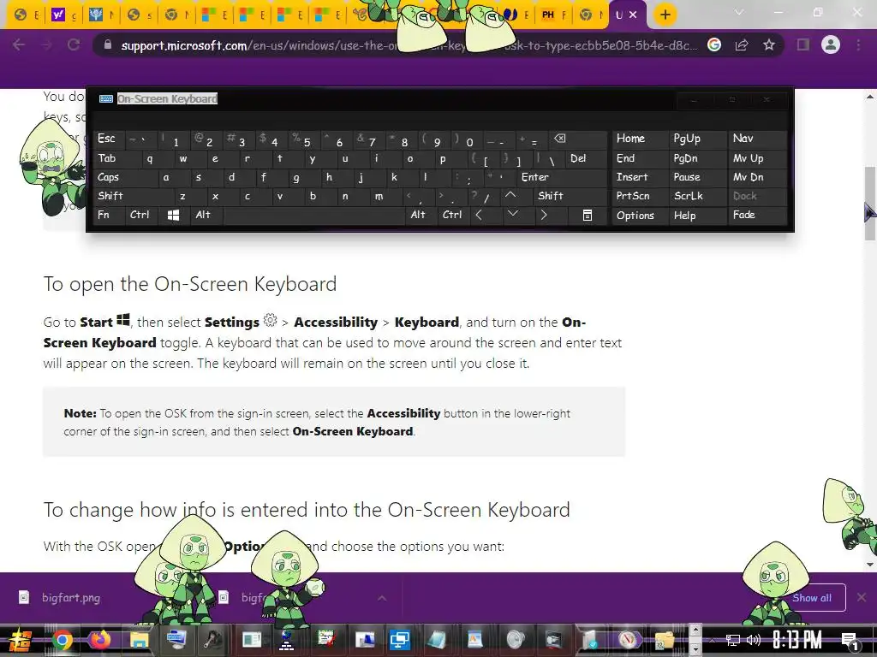Viewport: 877px width, 657px height.
Task: Open the volume speaker icon in system tray
Action: [754, 640]
